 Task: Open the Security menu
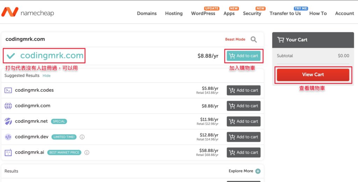[x=252, y=14]
